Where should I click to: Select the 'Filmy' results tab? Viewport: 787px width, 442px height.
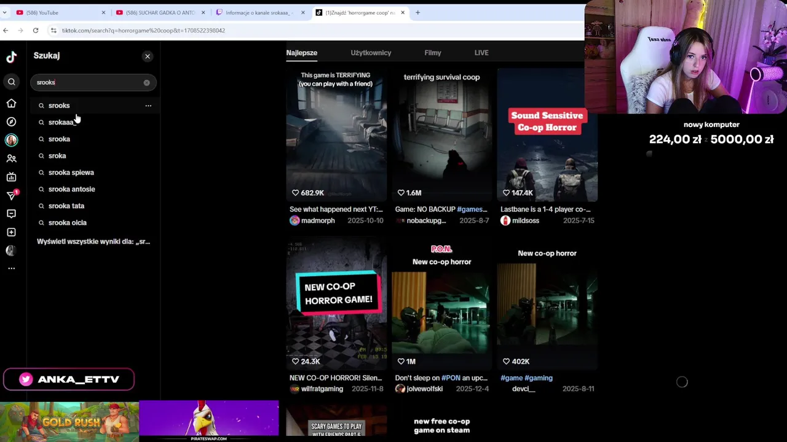[x=433, y=53]
